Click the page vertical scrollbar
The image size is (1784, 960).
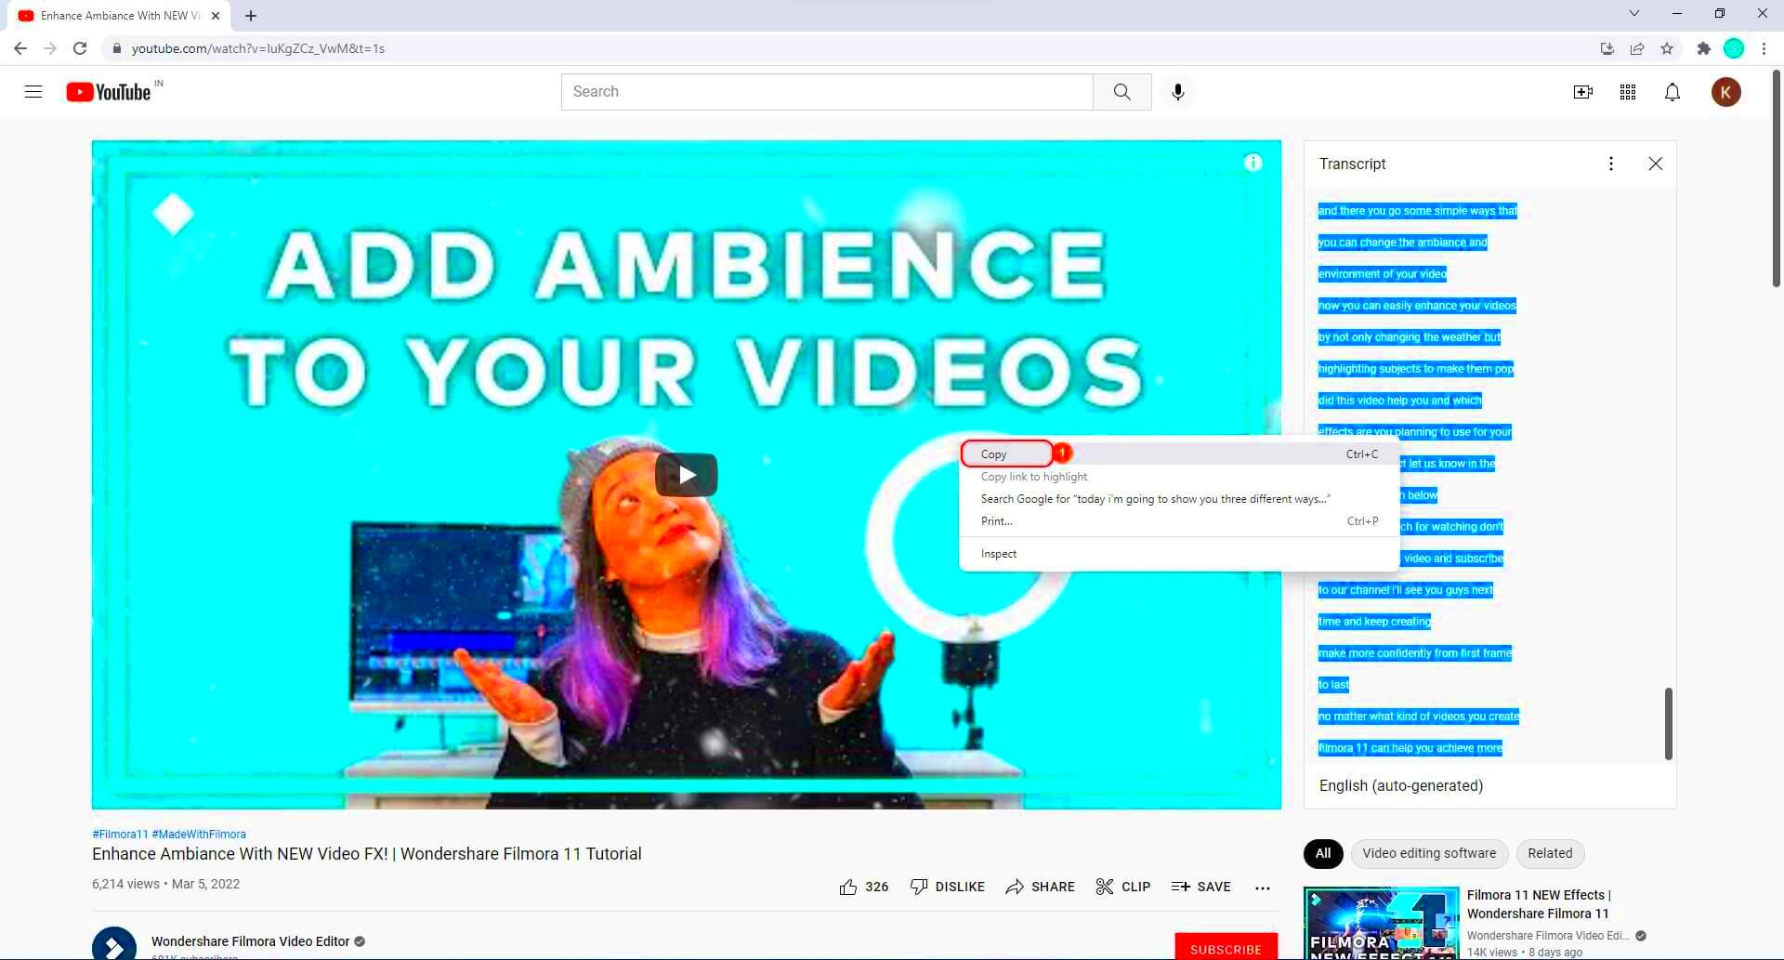(1777, 177)
